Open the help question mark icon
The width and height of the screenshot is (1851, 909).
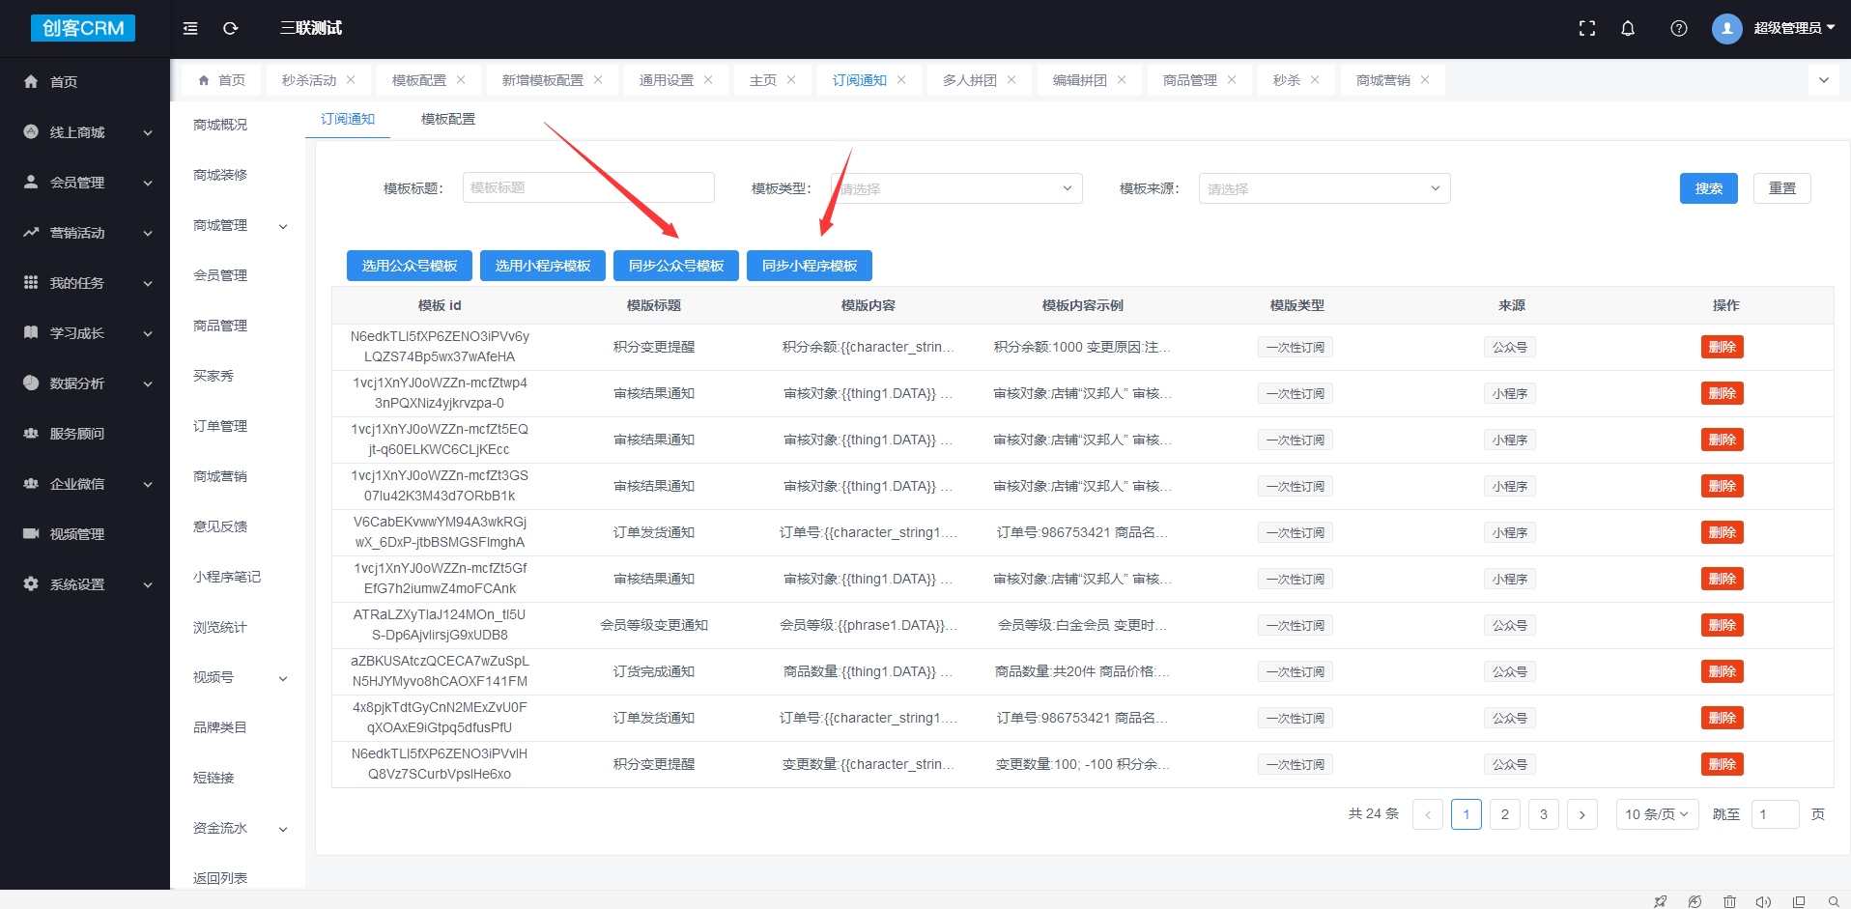(1679, 28)
